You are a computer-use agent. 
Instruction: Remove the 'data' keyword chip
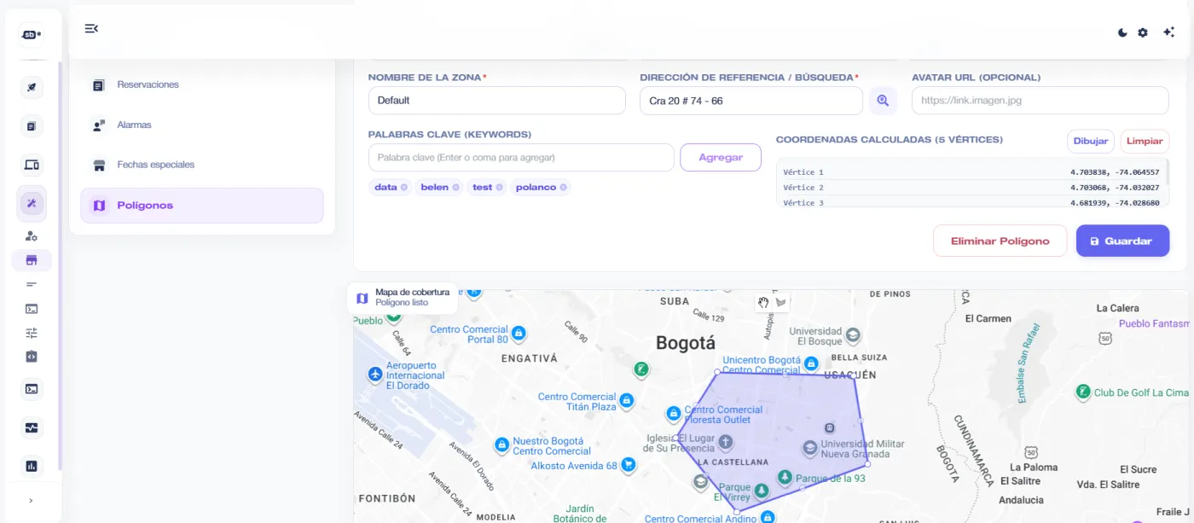(x=404, y=187)
